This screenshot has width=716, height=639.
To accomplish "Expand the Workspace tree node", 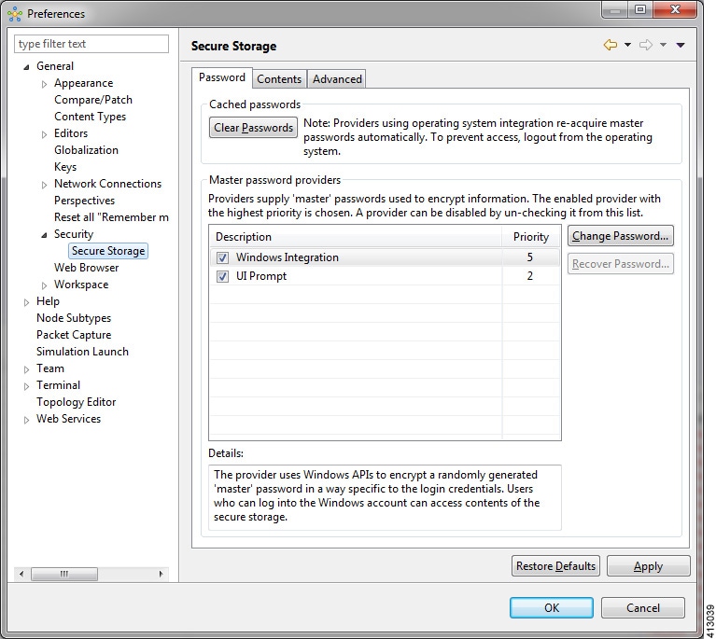I will (44, 285).
